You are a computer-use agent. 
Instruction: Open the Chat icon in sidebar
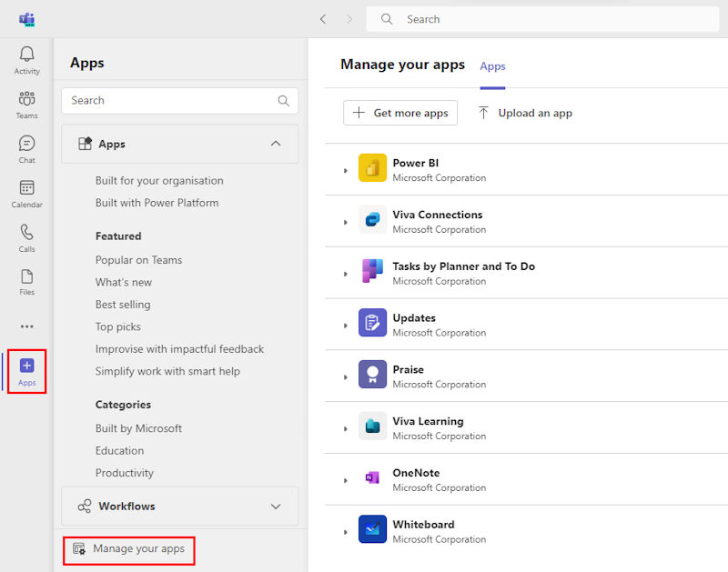click(x=26, y=149)
